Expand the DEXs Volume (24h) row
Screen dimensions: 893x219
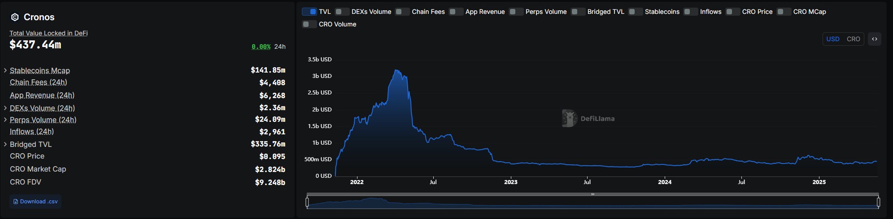pyautogui.click(x=5, y=108)
